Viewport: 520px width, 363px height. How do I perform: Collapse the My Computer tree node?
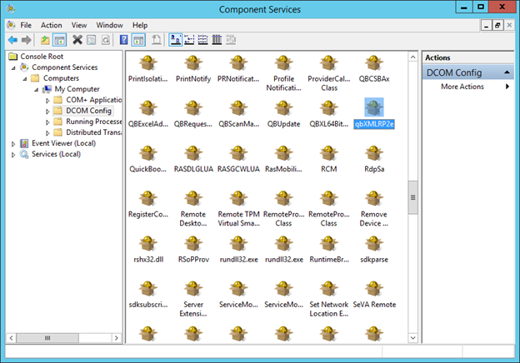[37, 89]
